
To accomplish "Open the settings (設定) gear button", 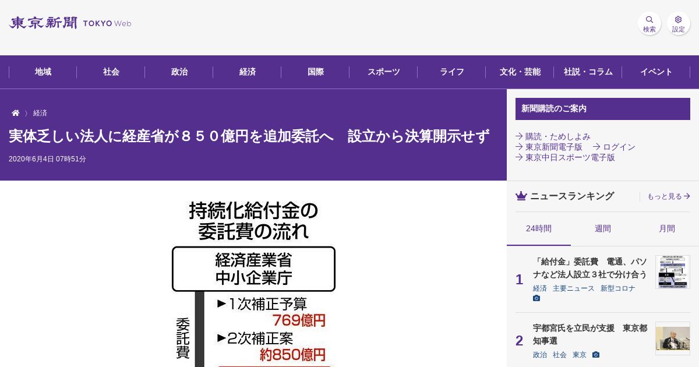I will [x=679, y=23].
